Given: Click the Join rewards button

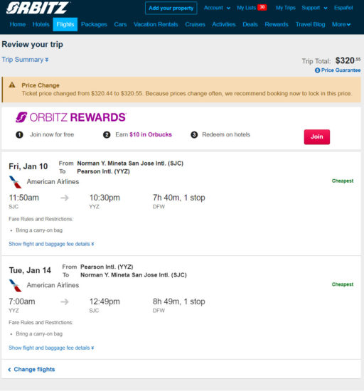Looking at the screenshot, I should [x=317, y=137].
